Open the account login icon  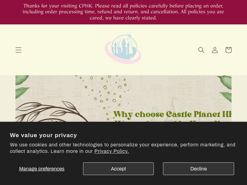pyautogui.click(x=215, y=50)
